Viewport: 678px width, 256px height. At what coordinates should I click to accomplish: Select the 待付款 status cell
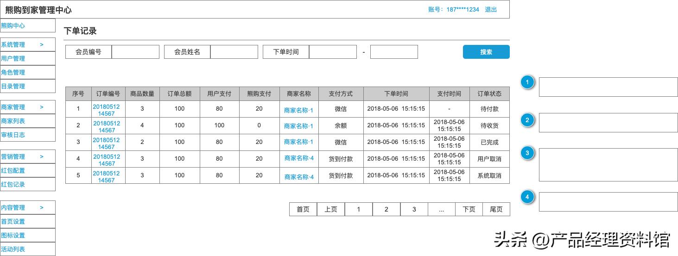(x=489, y=109)
